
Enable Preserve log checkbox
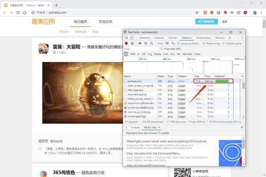click(204, 43)
